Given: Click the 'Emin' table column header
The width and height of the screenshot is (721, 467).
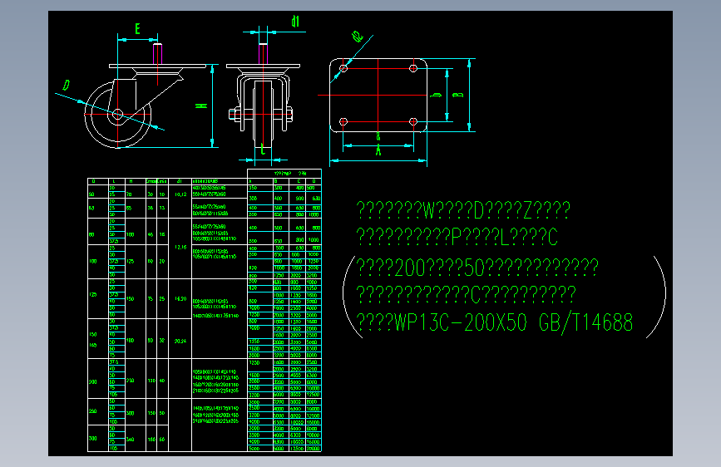Looking at the screenshot, I should 162,181.
